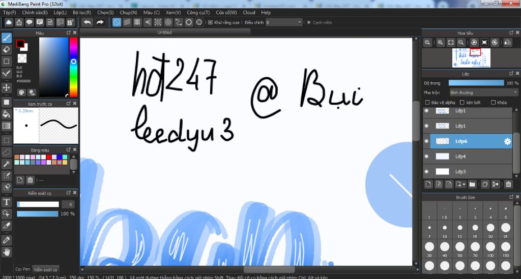Hide the Lớp3 layer
521x279 pixels.
[x=427, y=171]
